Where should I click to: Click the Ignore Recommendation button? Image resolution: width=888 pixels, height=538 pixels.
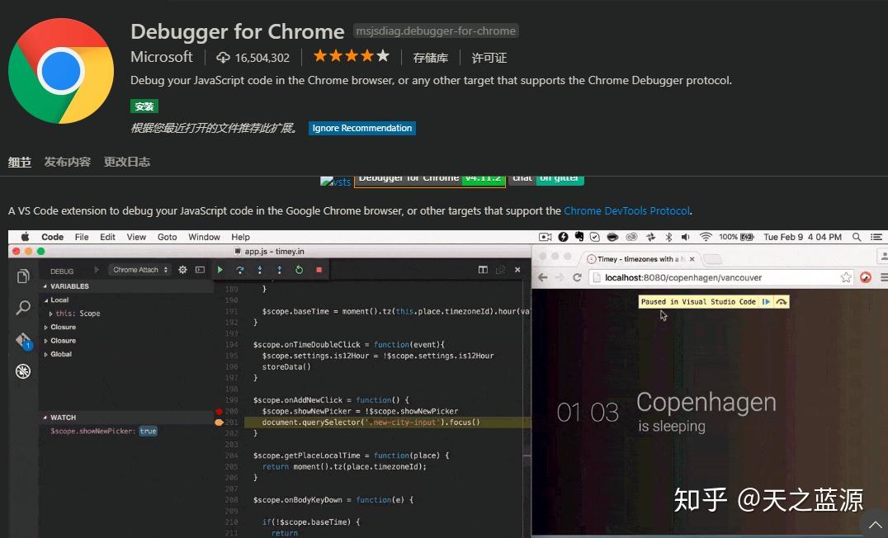pyautogui.click(x=361, y=128)
